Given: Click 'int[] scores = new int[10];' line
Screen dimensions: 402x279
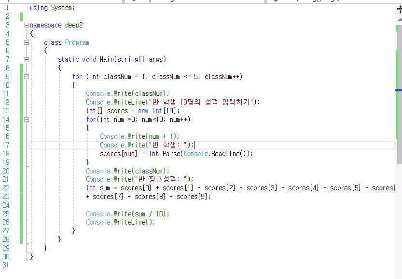Looking at the screenshot, I should click(133, 111).
